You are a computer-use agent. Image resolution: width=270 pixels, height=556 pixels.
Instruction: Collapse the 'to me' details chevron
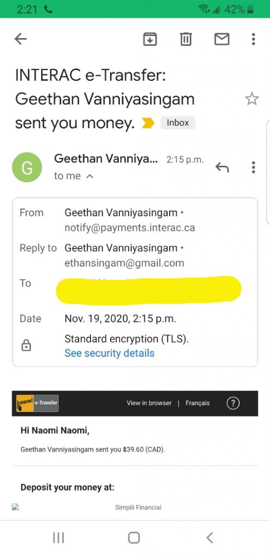90,176
